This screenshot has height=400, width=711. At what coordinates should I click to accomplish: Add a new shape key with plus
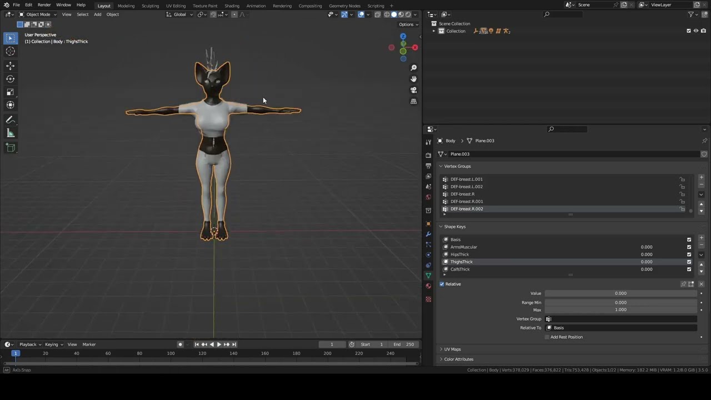pos(701,238)
